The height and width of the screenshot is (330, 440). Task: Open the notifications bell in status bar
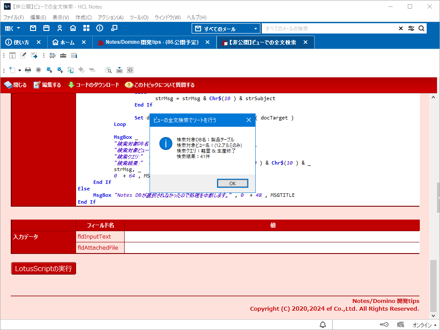point(323,324)
